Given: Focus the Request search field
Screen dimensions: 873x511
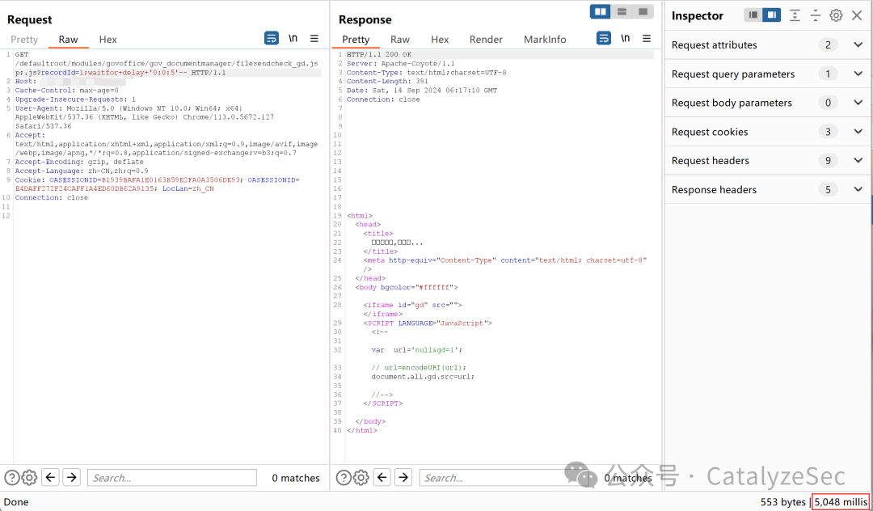Looking at the screenshot, I should click(x=172, y=478).
